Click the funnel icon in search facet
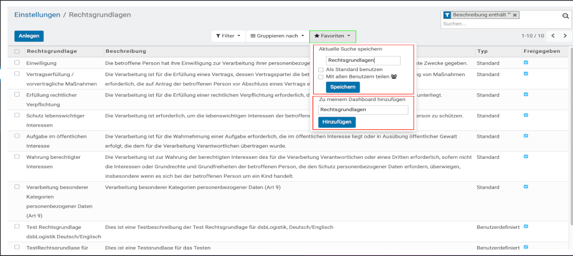The width and height of the screenshot is (573, 256). 447,14
